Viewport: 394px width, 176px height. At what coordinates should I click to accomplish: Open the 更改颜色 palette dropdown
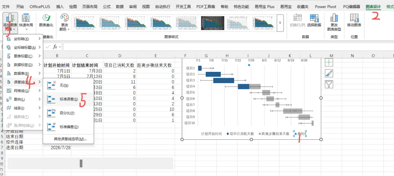(x=65, y=23)
